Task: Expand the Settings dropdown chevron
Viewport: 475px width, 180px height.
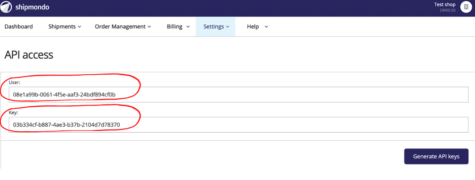Action: tap(228, 27)
